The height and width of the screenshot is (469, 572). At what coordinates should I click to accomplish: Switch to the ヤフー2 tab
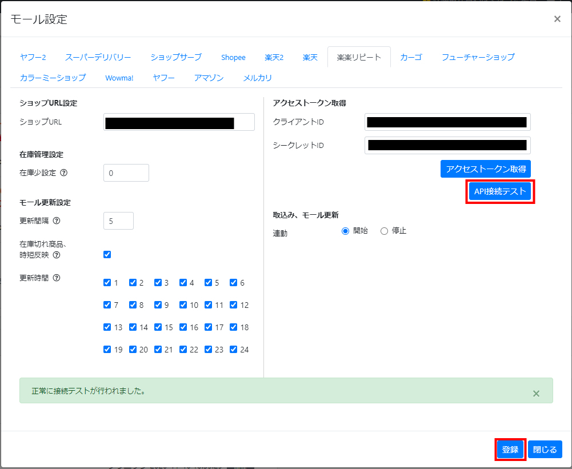33,57
